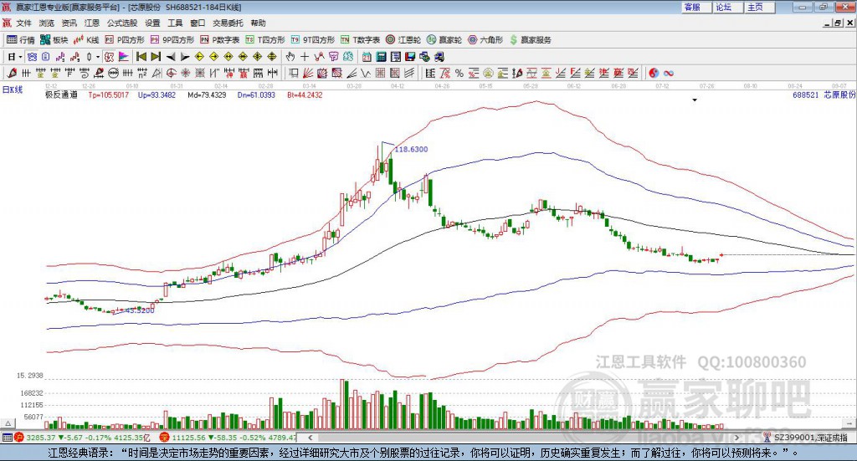Click the calendar date icon
This screenshot has height=461, width=857.
pyautogui.click(x=367, y=57)
